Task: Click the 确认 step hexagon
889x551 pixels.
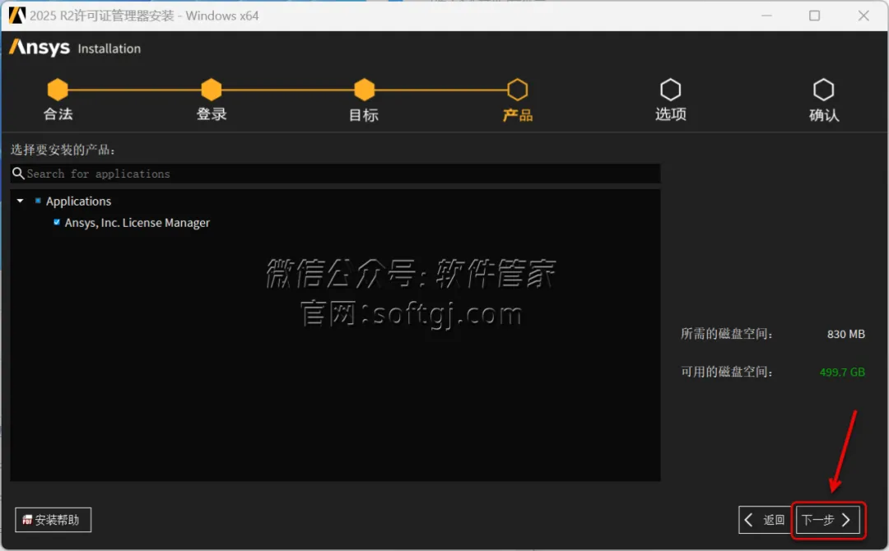Action: pyautogui.click(x=824, y=90)
